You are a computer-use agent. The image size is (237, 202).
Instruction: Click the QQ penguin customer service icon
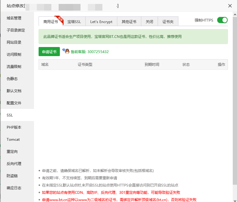(x=66, y=51)
